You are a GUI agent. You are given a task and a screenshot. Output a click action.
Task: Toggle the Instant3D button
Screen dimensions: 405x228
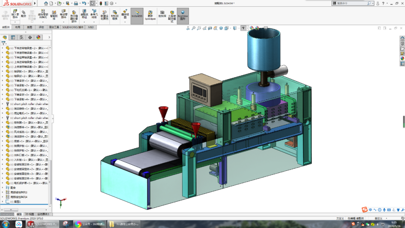[137, 16]
